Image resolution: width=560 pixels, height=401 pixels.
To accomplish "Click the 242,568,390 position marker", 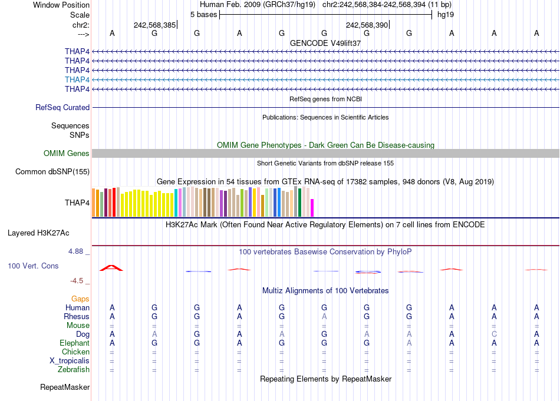I will (367, 25).
